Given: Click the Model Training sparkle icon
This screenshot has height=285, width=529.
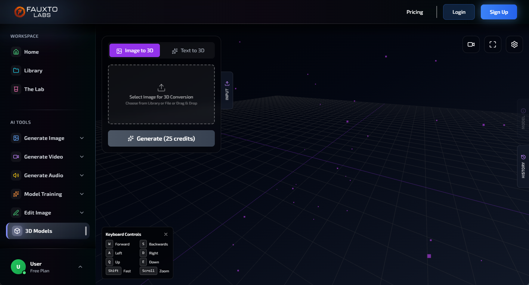Looking at the screenshot, I should pyautogui.click(x=16, y=194).
